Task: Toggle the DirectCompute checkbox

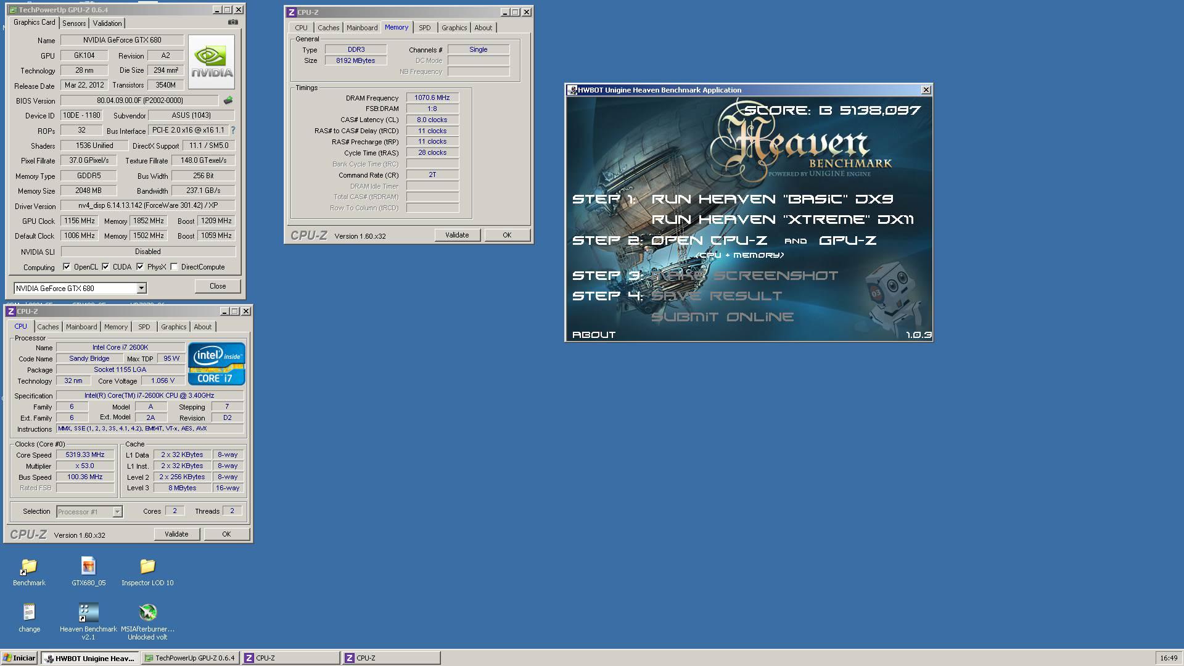Action: coord(175,267)
